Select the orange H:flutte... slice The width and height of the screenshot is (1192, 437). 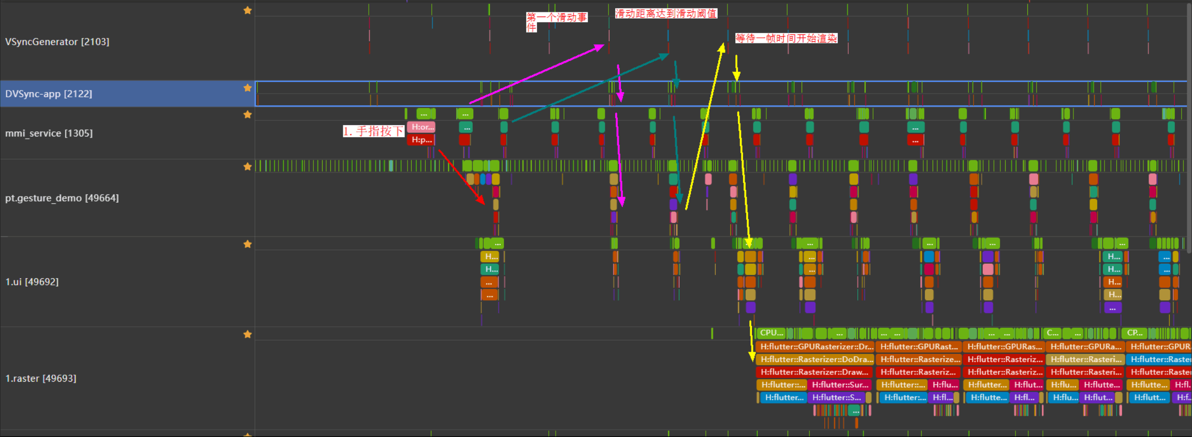click(x=1147, y=385)
